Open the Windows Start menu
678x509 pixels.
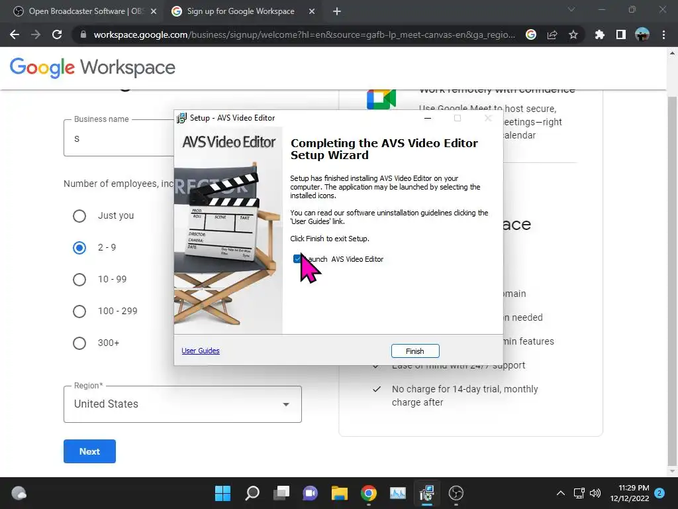[x=223, y=493]
